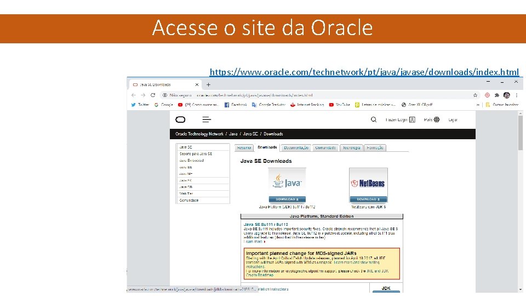Open the Chrome profile avatar
The image size is (526, 296).
tap(507, 95)
